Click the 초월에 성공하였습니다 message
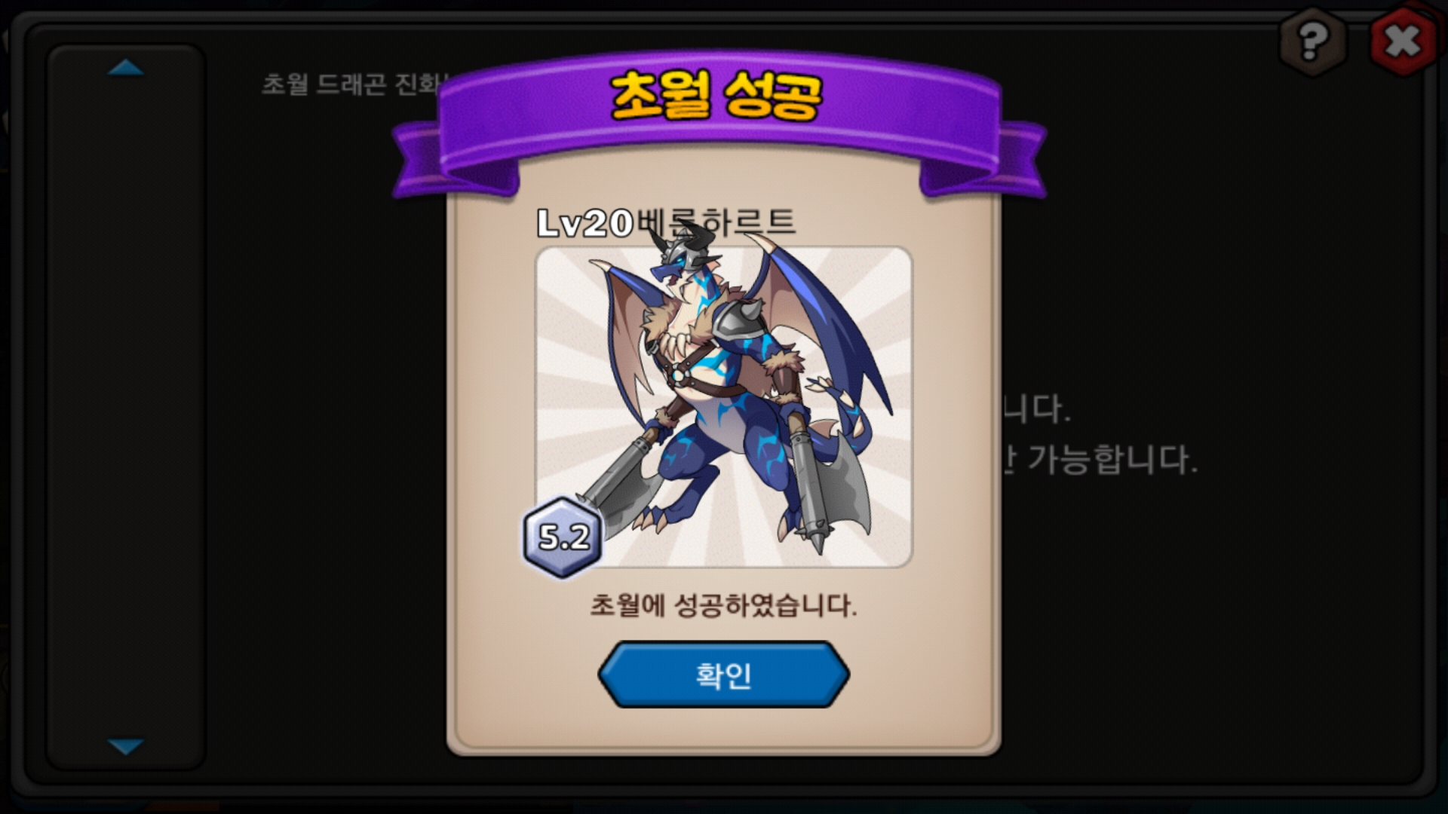 click(x=723, y=604)
